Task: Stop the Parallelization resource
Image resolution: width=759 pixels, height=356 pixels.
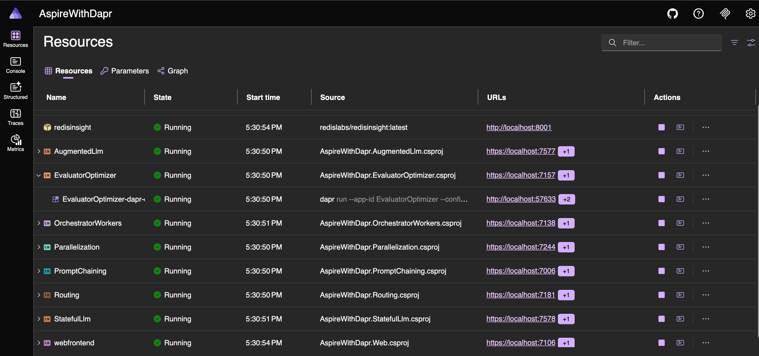Action: pos(662,247)
